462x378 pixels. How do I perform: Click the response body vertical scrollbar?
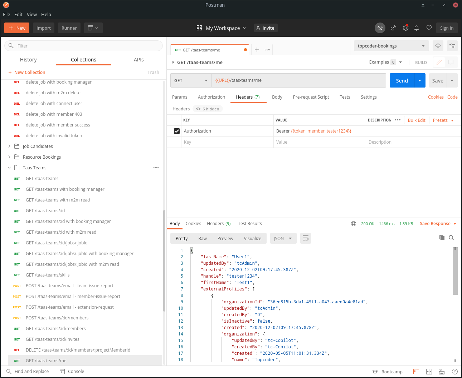(455, 271)
